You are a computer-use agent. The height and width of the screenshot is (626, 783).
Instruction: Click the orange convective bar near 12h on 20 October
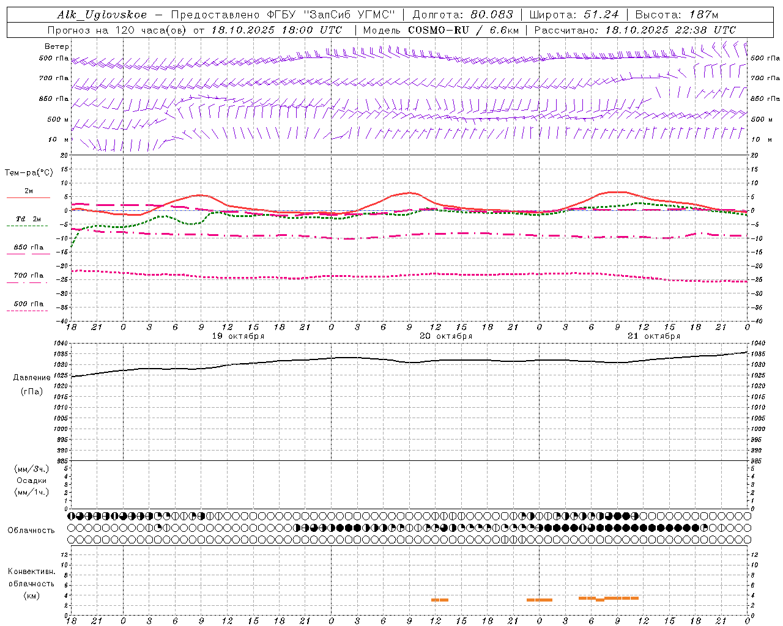440,600
